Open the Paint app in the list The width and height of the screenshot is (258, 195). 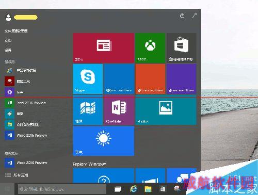14,113
